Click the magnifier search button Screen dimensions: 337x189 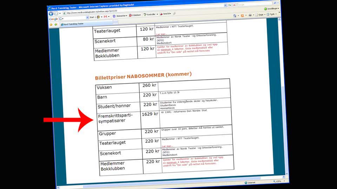tap(275, 3)
